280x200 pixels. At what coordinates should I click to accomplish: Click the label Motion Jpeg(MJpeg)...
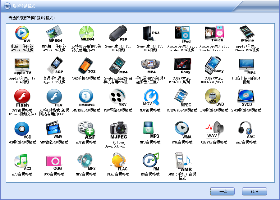click(118, 144)
